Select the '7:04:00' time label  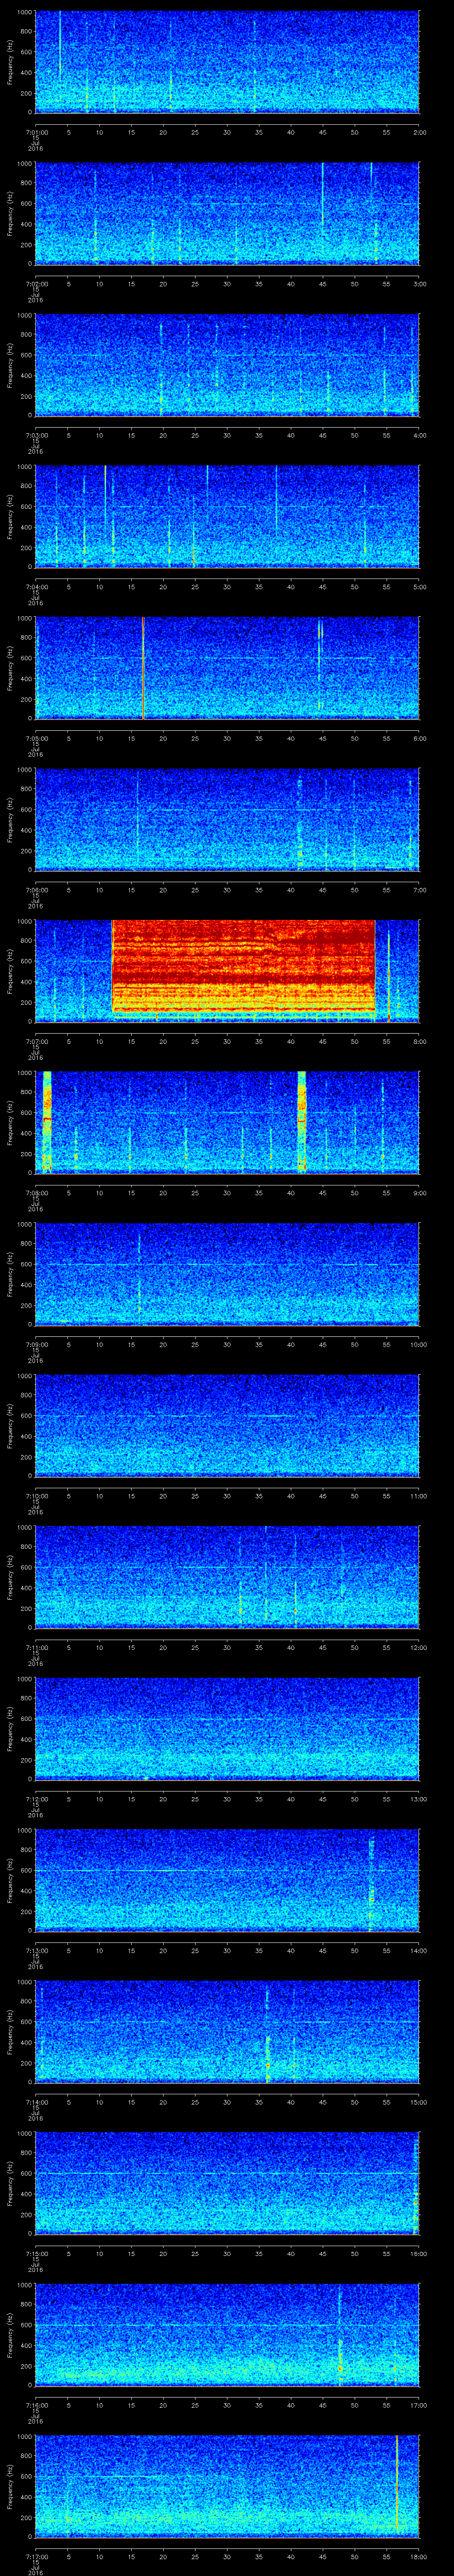36,587
